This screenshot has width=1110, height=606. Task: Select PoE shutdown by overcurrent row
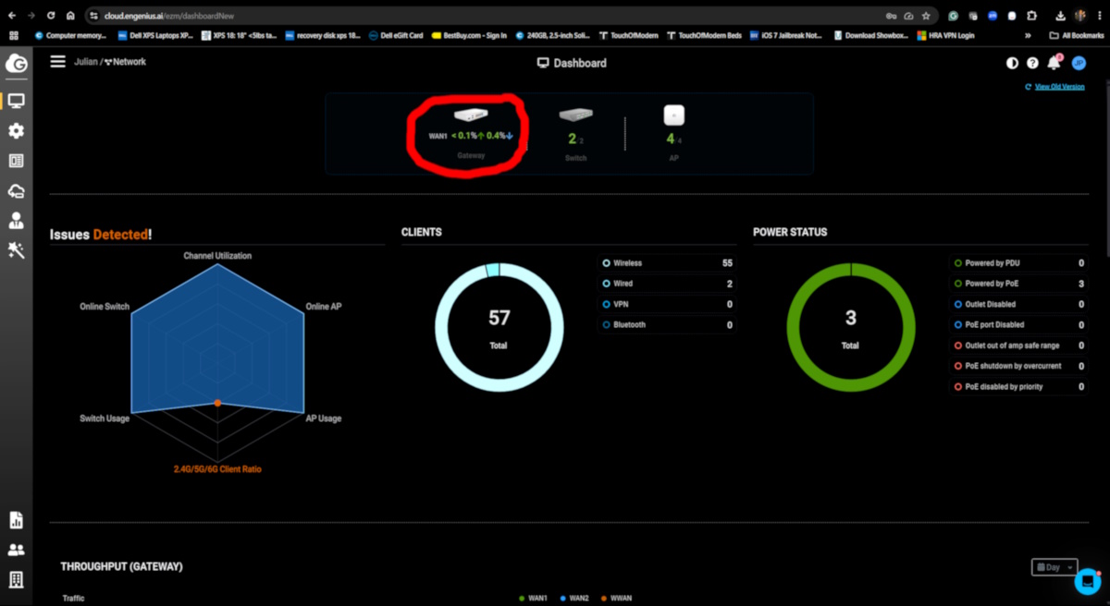[x=1018, y=366]
